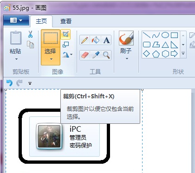Click the Paint app icon in title bar

pyautogui.click(x=7, y=8)
